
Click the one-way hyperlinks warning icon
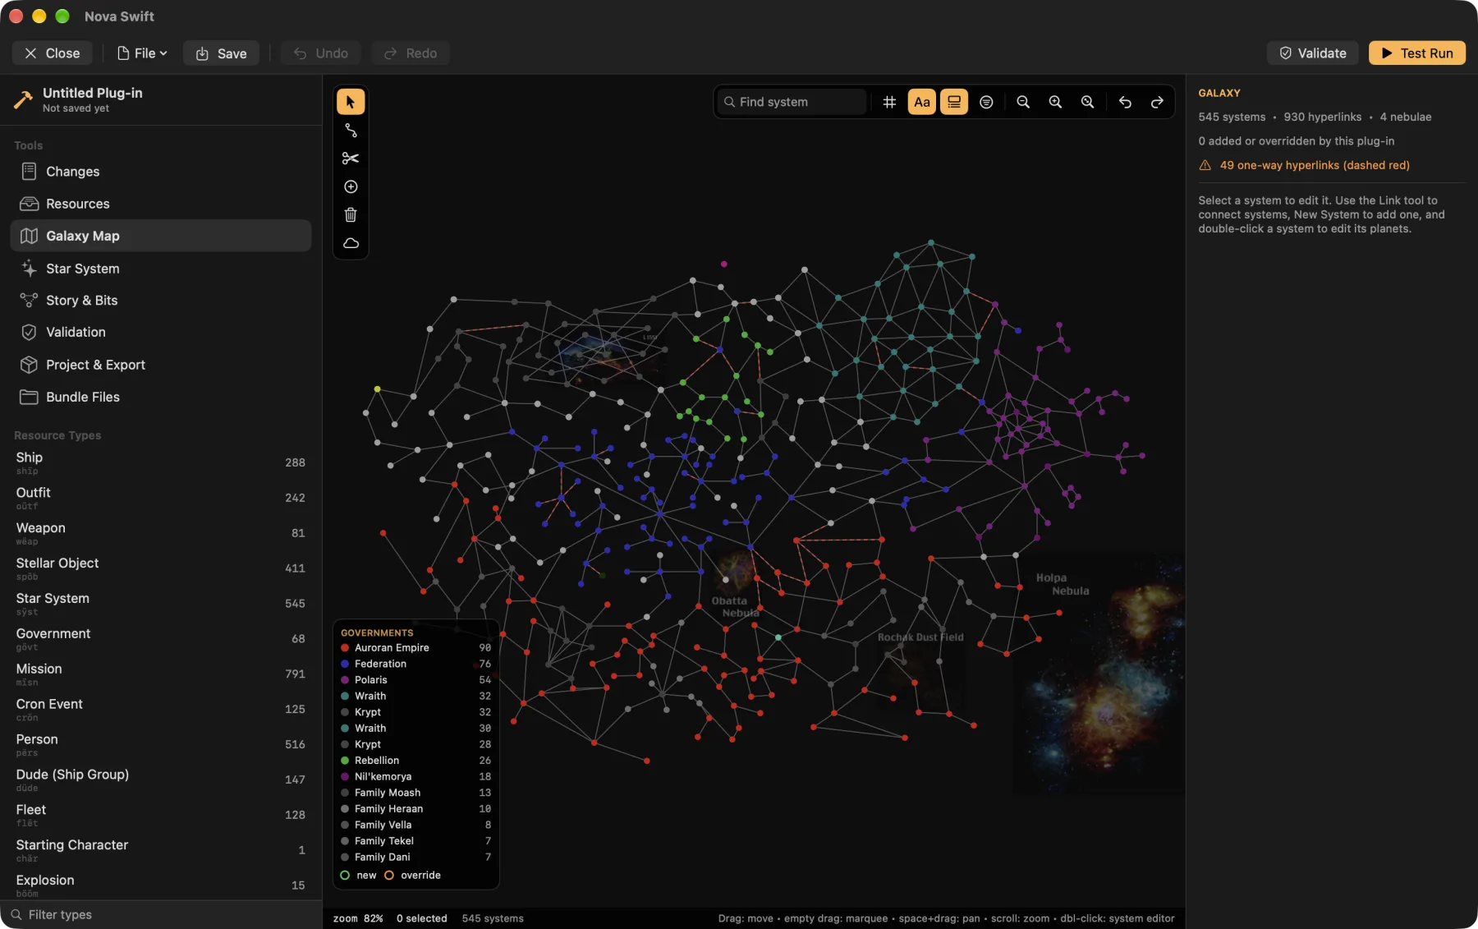1205,165
